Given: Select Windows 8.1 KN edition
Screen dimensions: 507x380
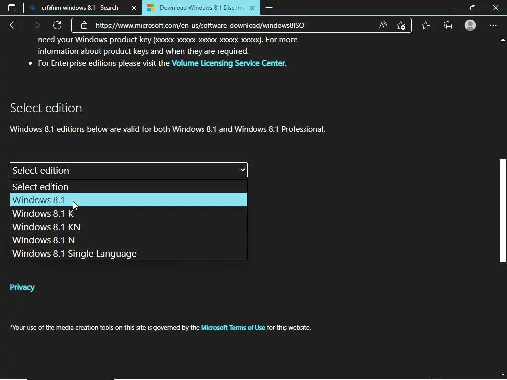Looking at the screenshot, I should coord(129,227).
